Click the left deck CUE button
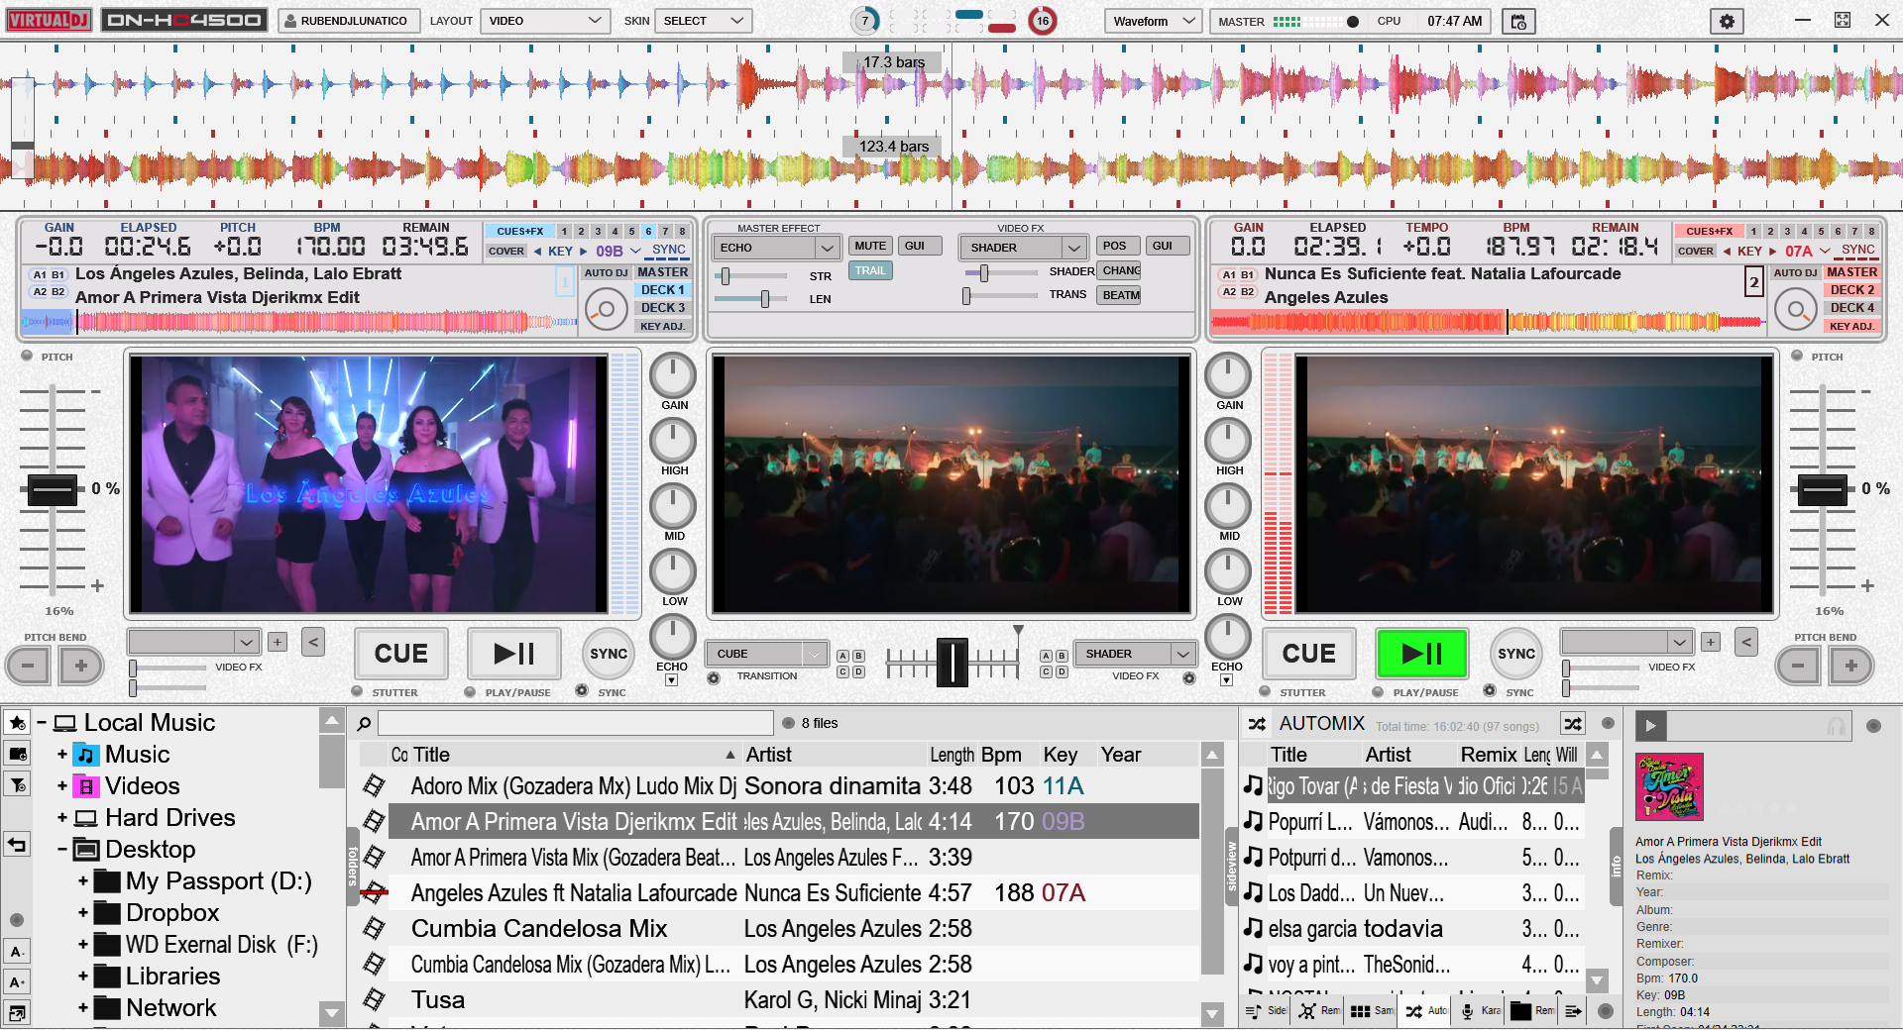Viewport: 1903px width, 1030px height. [x=401, y=654]
